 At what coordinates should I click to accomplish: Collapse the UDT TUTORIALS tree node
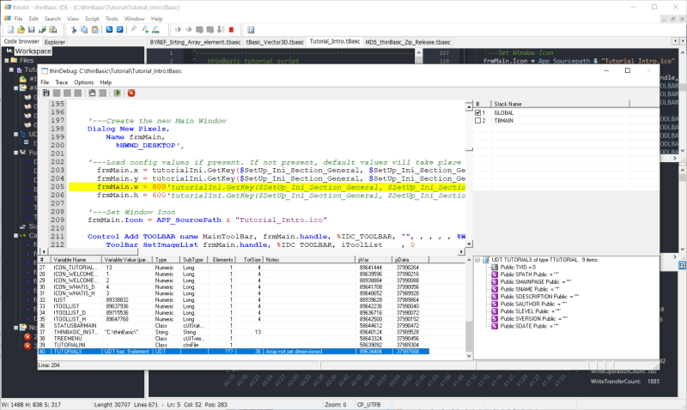477,260
